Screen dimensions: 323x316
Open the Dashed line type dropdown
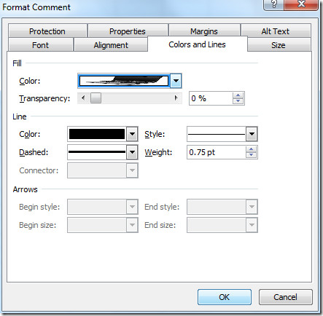point(132,152)
